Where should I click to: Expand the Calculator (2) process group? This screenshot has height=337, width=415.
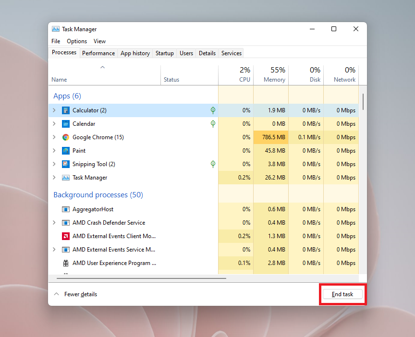[x=54, y=110]
